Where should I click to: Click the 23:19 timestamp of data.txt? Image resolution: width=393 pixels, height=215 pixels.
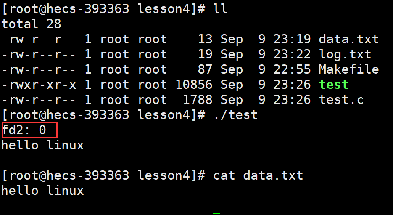pos(292,40)
